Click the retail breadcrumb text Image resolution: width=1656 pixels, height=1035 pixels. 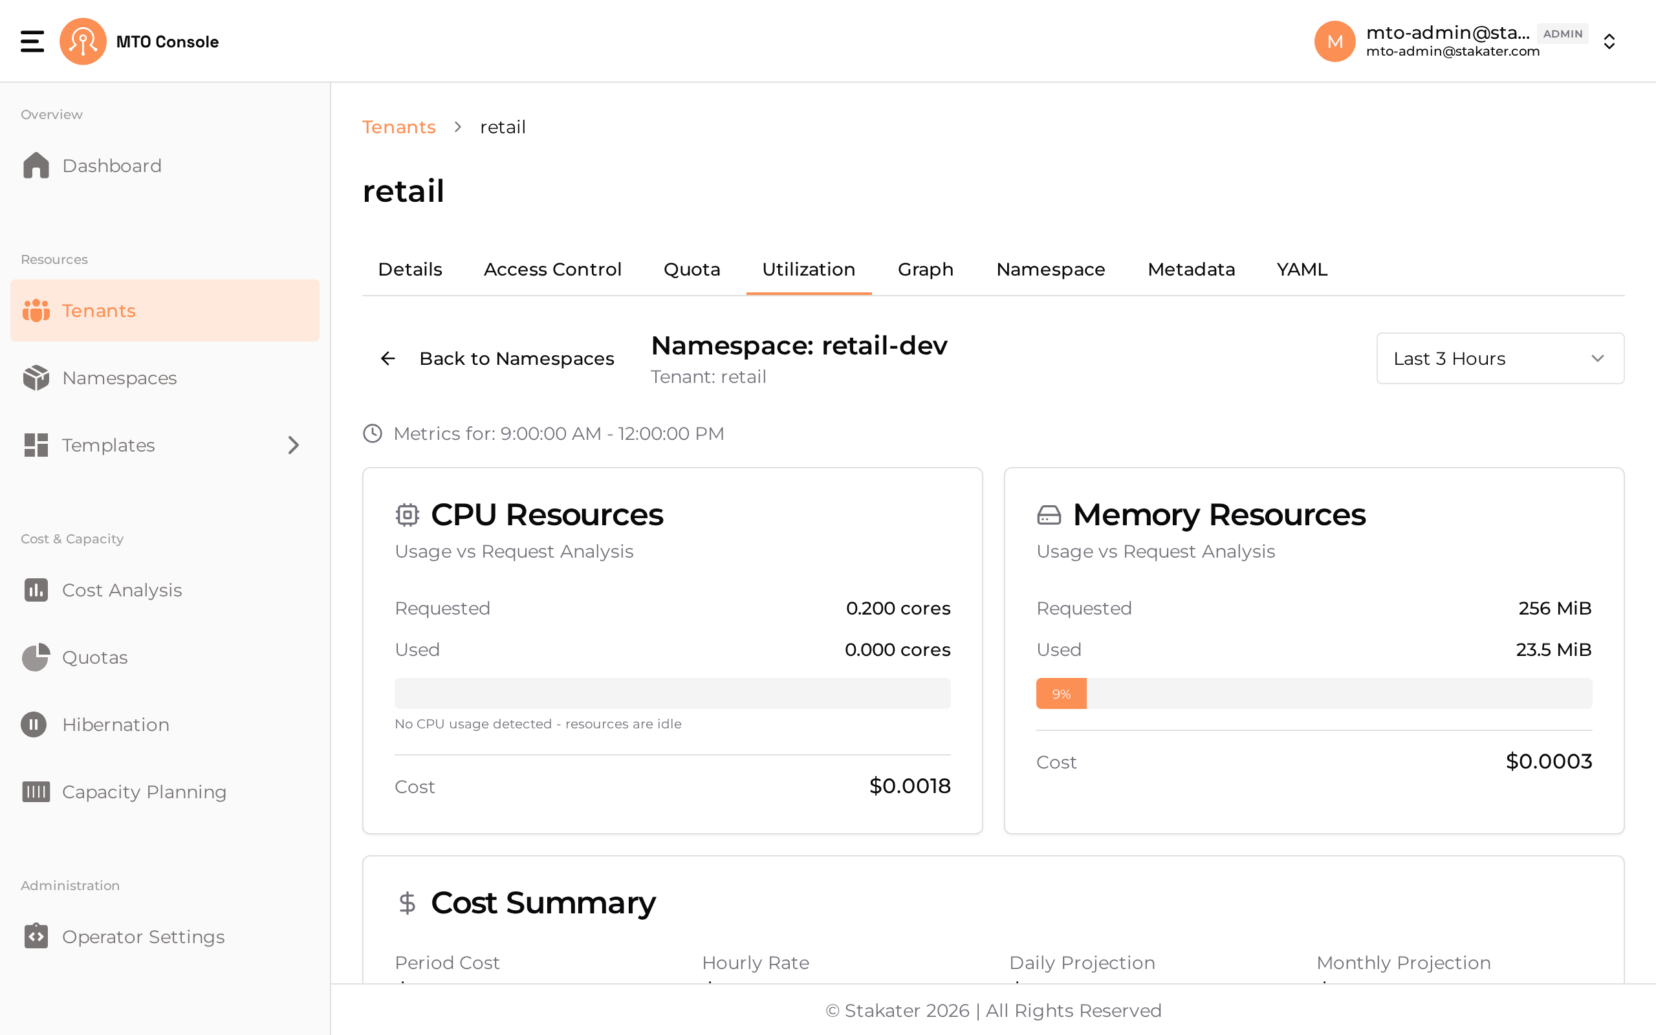[x=503, y=127]
